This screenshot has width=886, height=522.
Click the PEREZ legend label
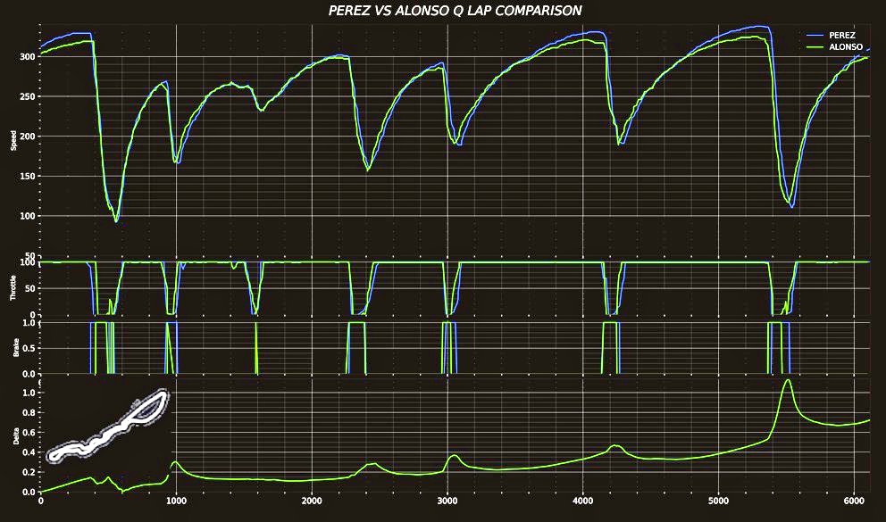tap(842, 35)
